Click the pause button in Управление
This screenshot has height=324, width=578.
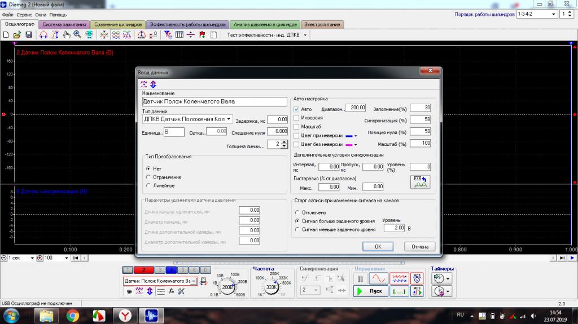[361, 279]
